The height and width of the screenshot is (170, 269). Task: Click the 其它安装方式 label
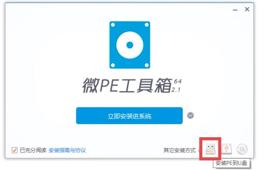(180, 151)
